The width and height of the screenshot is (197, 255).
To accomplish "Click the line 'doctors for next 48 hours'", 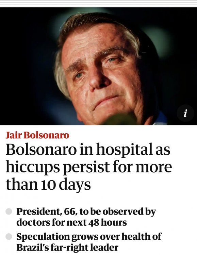I will pos(71,222).
